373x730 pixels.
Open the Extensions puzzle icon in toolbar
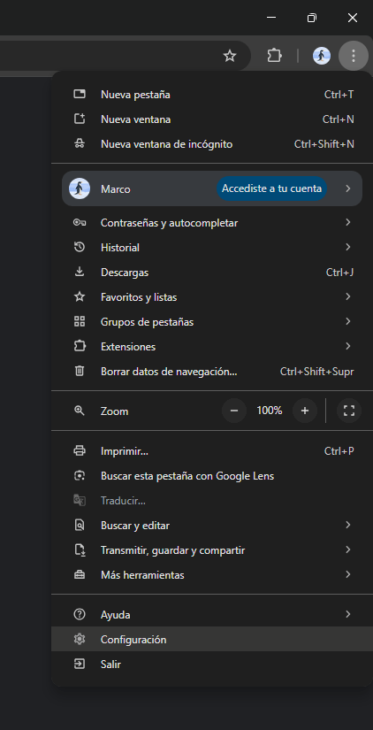274,56
